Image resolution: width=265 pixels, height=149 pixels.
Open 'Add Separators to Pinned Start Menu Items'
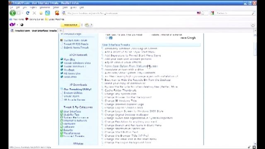click(x=132, y=55)
